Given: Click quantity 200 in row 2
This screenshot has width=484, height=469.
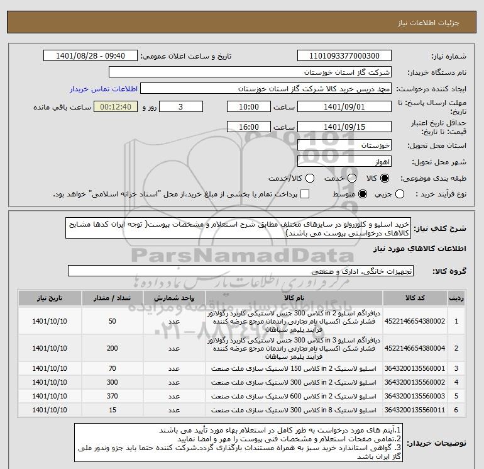Looking at the screenshot, I should pos(112,348).
